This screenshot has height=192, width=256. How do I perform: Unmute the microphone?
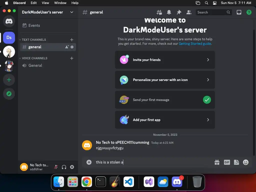(56, 167)
